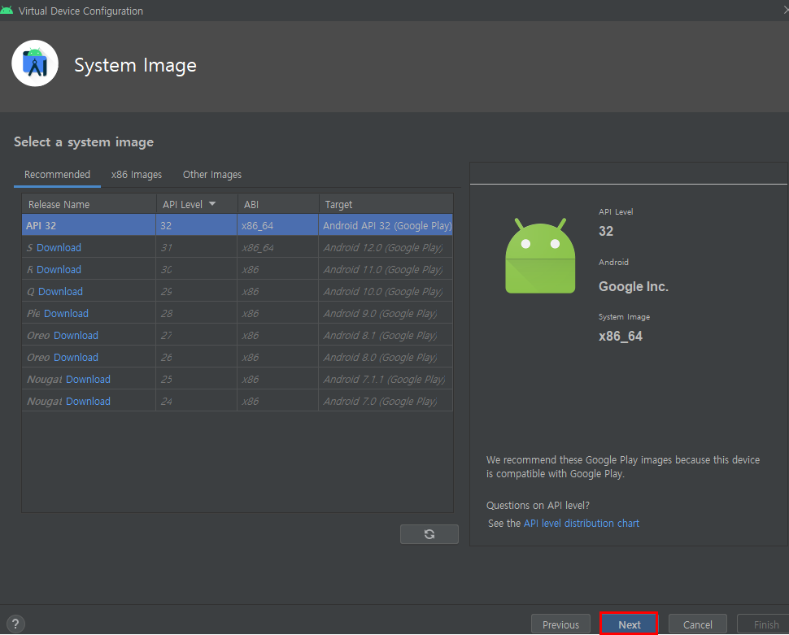Go back with the Previous button

pyautogui.click(x=560, y=624)
